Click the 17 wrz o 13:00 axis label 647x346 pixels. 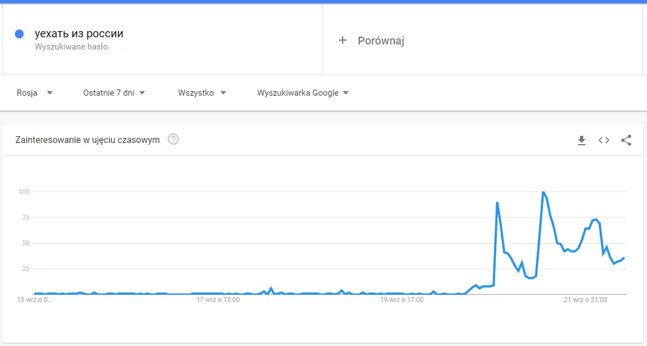pos(218,300)
